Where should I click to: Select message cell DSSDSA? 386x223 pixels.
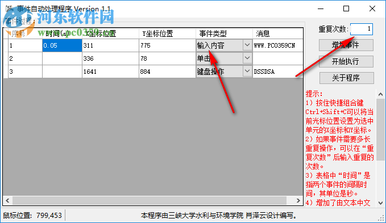pos(277,71)
